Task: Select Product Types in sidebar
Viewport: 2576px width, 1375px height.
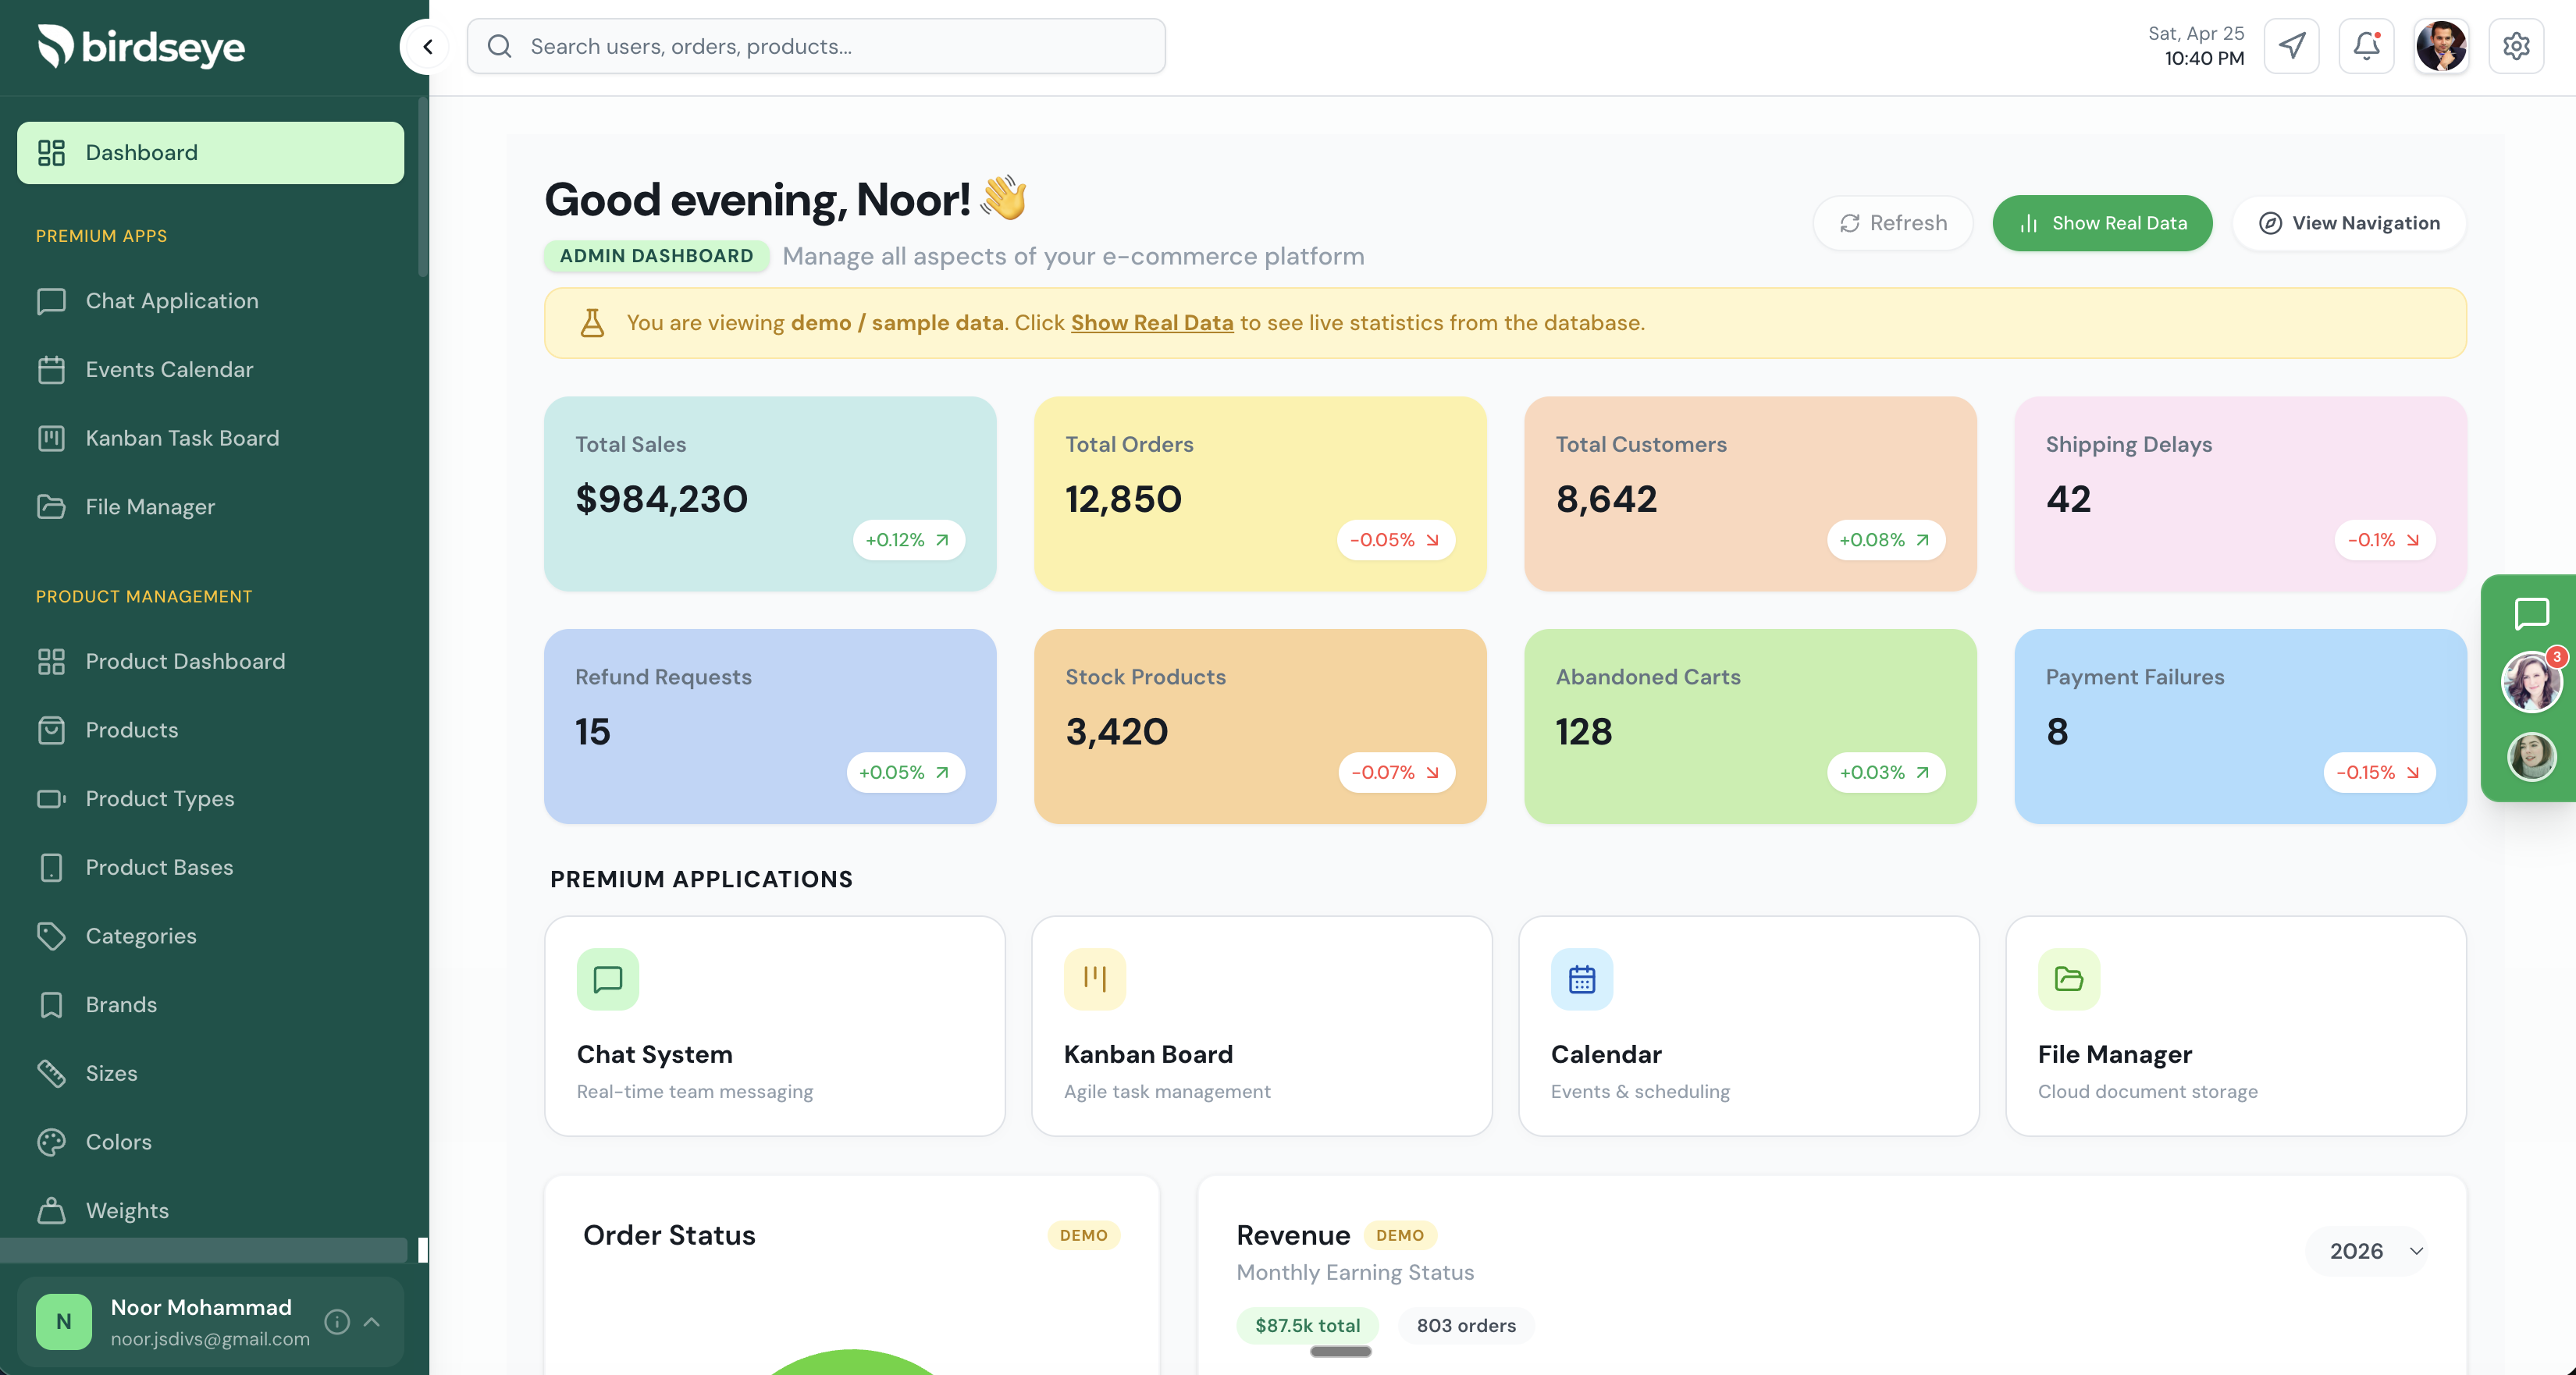Action: click(210, 799)
